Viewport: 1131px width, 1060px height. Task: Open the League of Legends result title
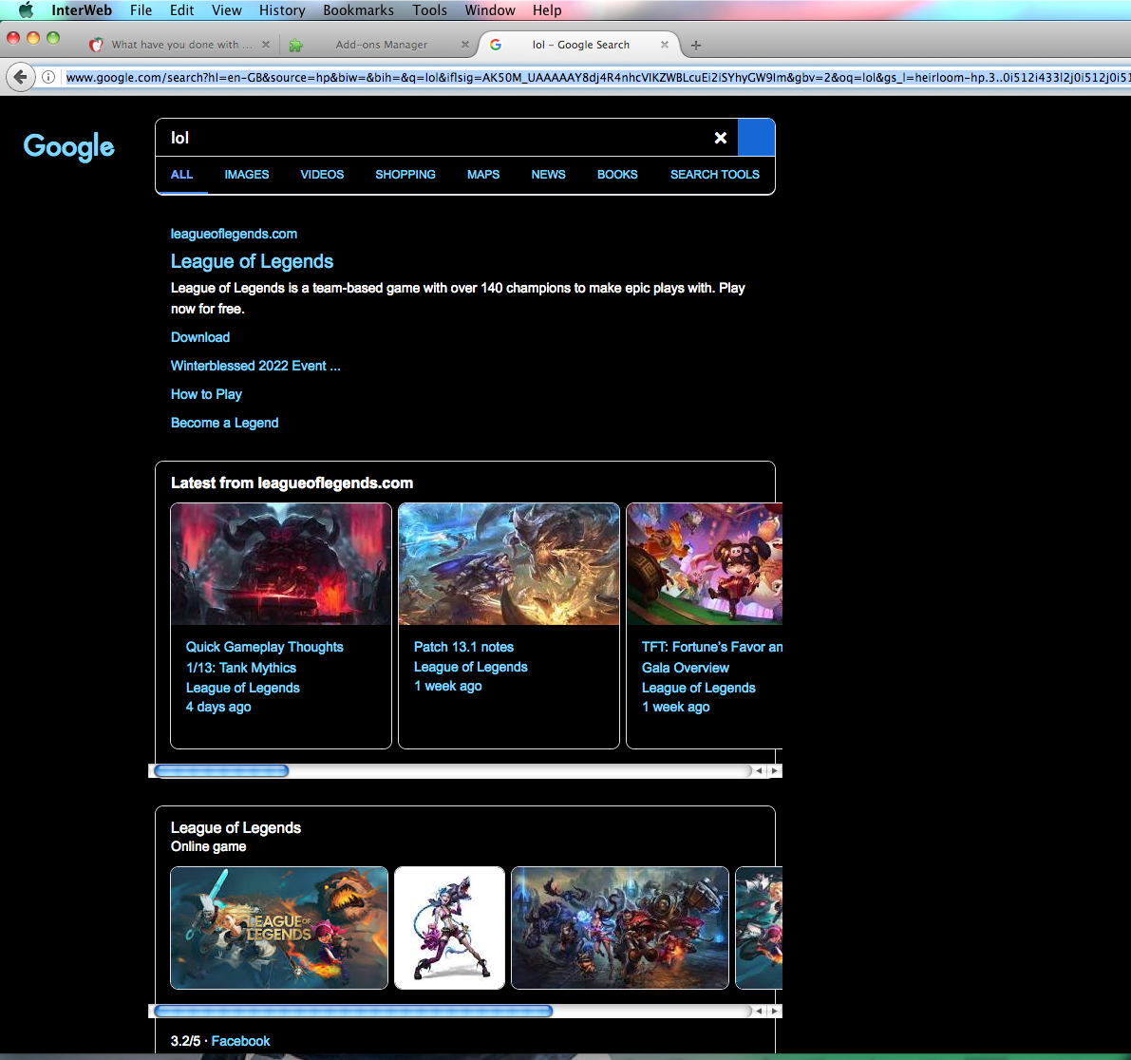point(252,261)
